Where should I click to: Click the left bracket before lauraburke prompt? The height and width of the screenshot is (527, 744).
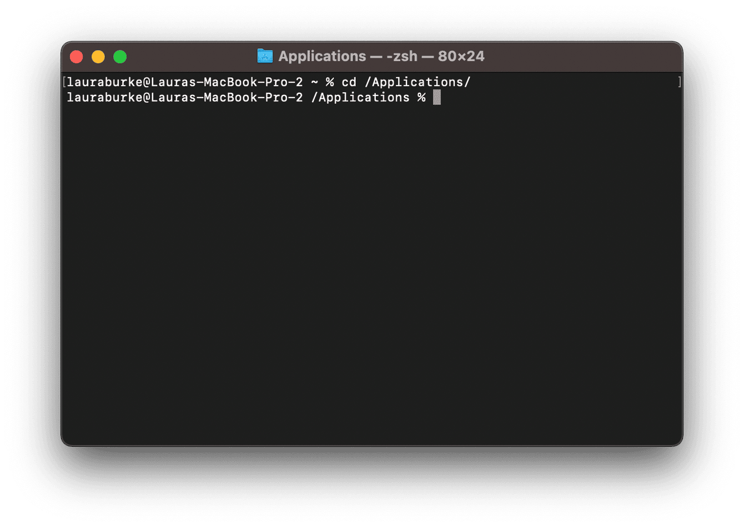pyautogui.click(x=64, y=82)
